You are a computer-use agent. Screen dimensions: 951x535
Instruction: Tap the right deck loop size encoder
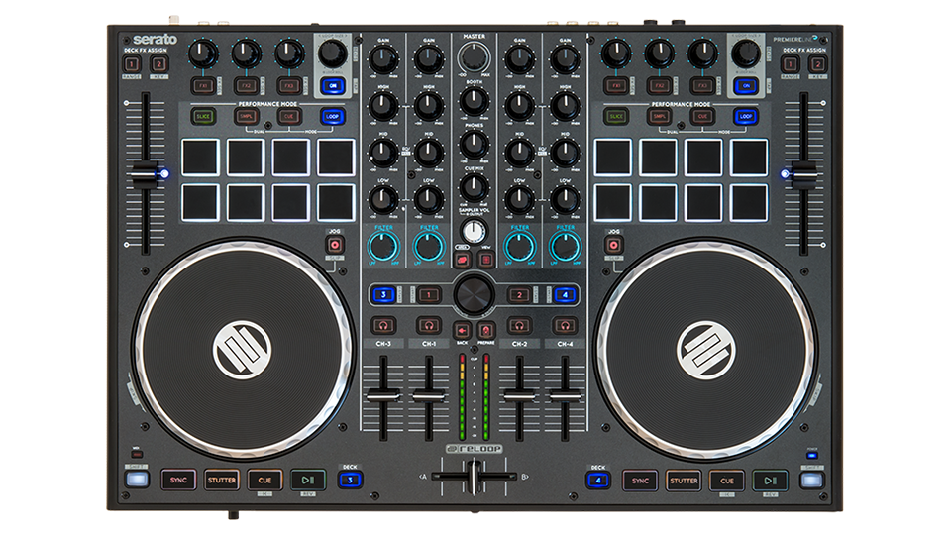pyautogui.click(x=745, y=53)
